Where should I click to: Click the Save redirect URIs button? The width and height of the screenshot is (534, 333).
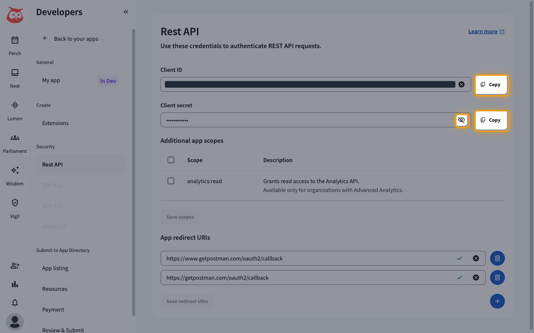coord(187,301)
